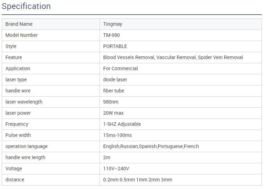The image size is (265, 189).
Task: Click the fiber tube value
Action: [x=113, y=91]
